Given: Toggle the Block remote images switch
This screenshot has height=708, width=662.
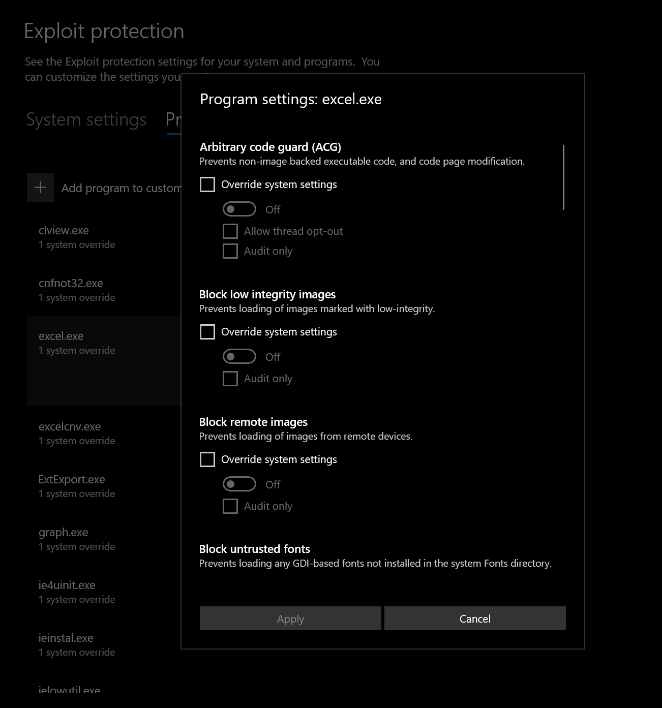Looking at the screenshot, I should [239, 484].
